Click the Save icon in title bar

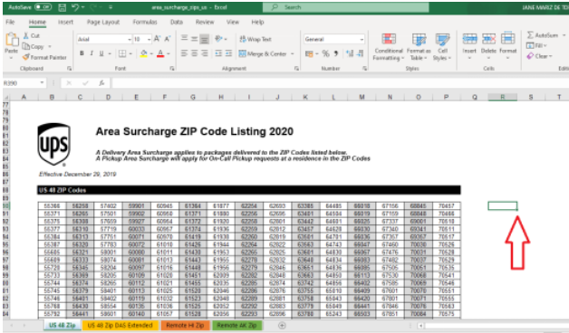click(x=62, y=7)
